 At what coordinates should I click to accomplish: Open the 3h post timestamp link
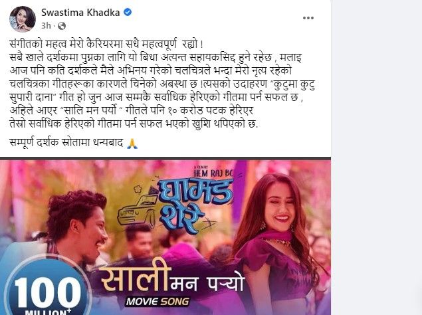tap(46, 25)
